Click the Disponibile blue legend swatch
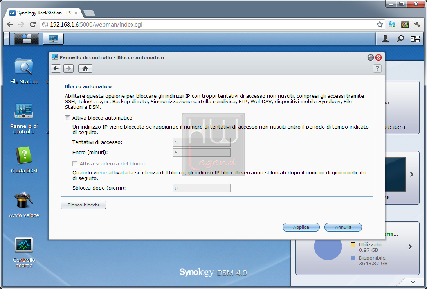The height and width of the screenshot is (289, 427). click(353, 258)
